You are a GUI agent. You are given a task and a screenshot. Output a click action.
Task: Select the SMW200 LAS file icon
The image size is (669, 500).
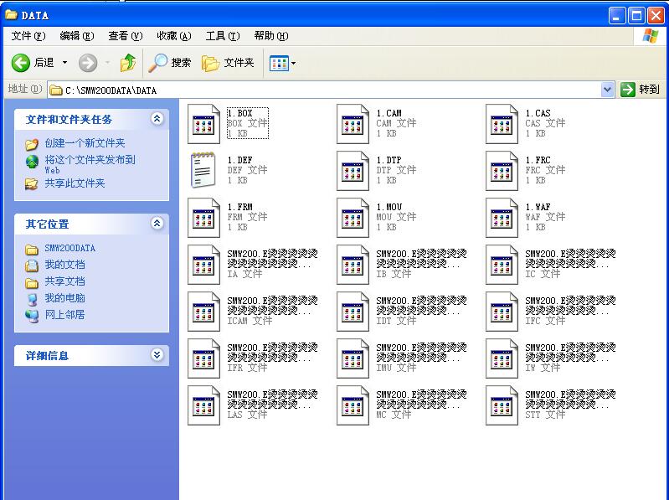tap(203, 405)
